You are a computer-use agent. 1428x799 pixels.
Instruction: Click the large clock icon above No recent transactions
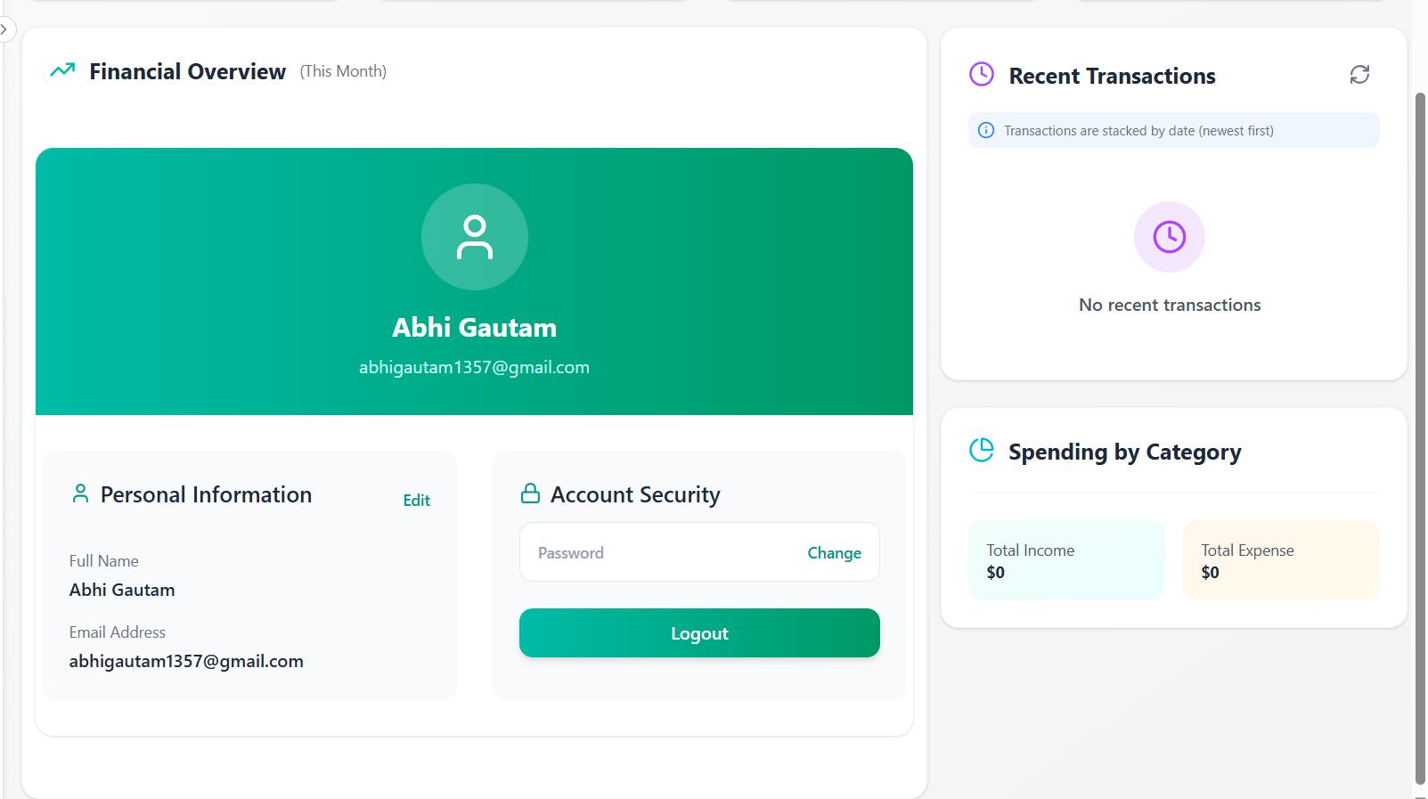coord(1170,237)
